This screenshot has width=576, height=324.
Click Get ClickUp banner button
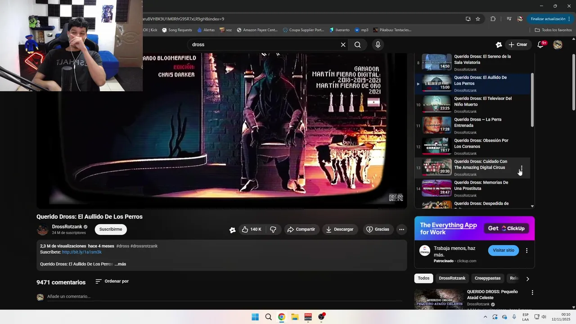507,229
